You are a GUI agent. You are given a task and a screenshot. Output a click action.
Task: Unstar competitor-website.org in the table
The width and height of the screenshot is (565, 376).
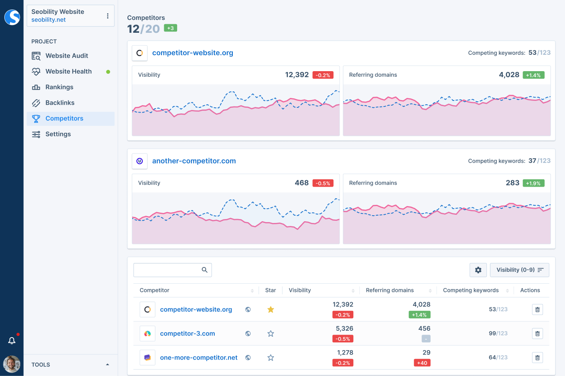(x=270, y=309)
